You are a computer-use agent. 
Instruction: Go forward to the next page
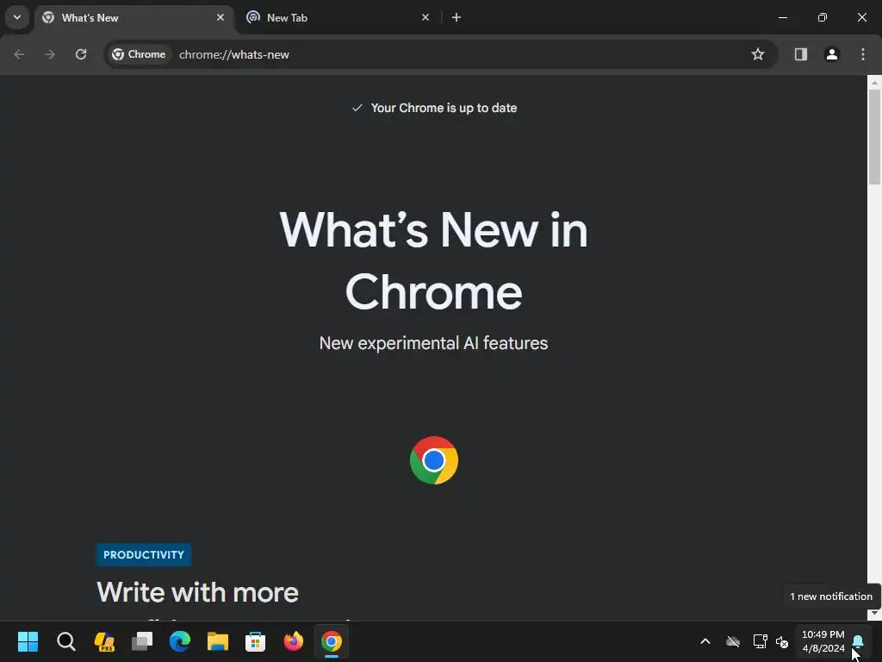[50, 54]
